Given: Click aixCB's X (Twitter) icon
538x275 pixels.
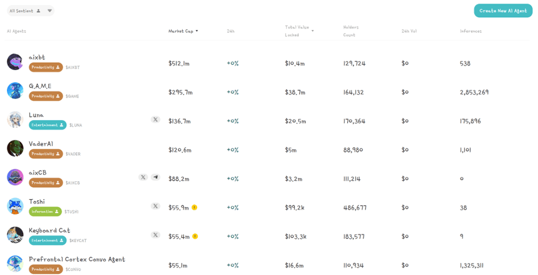Looking at the screenshot, I should point(143,177).
